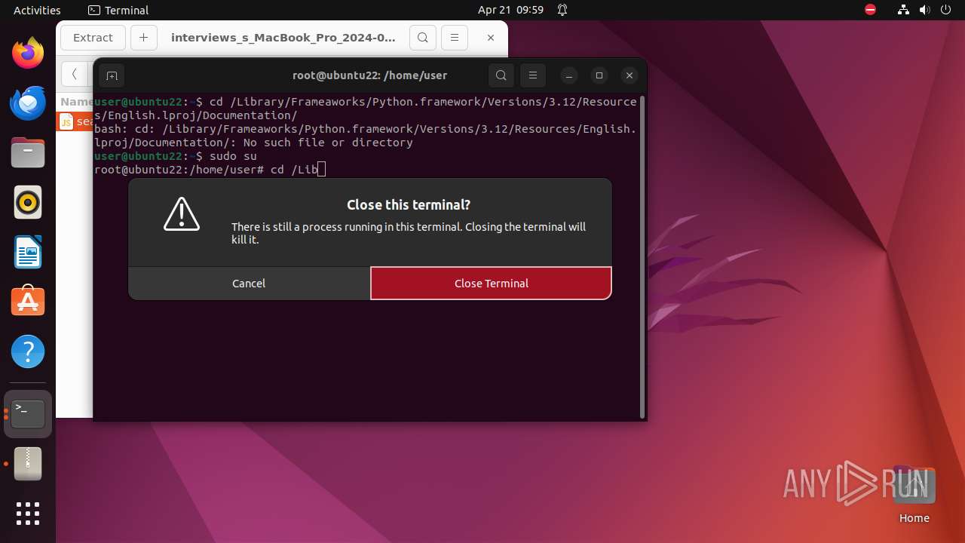Open search in Archive Manager
The width and height of the screenshot is (965, 543).
coord(423,38)
